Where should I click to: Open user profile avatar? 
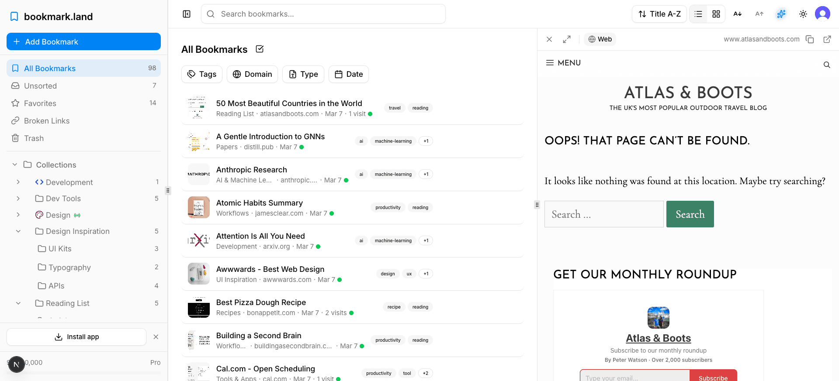coord(822,14)
